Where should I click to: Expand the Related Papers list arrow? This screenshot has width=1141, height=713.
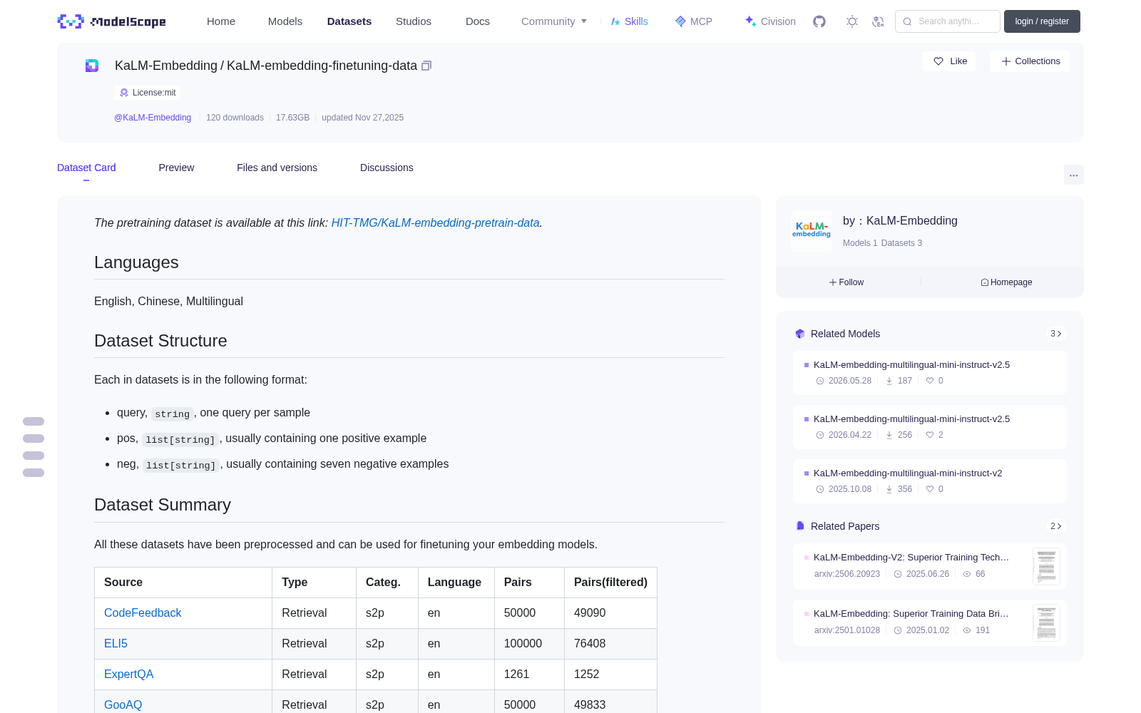[x=1056, y=526]
